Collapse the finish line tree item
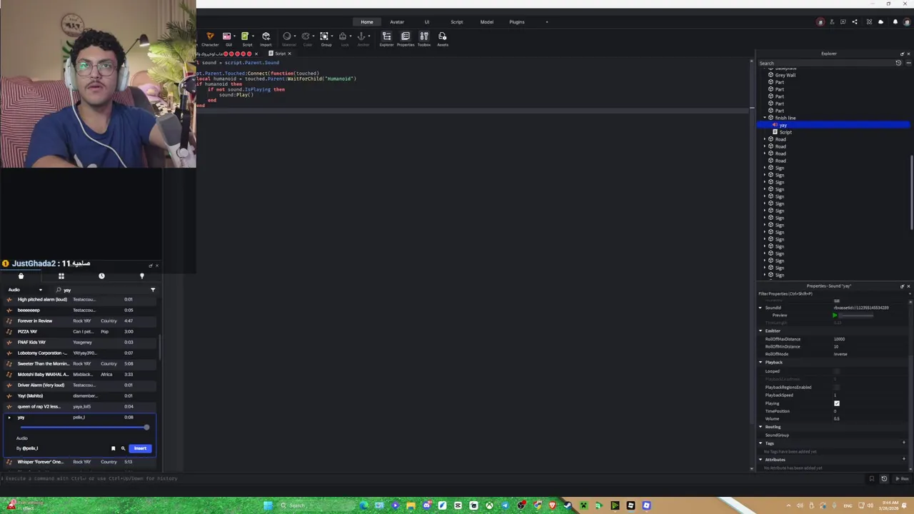 pyautogui.click(x=765, y=118)
